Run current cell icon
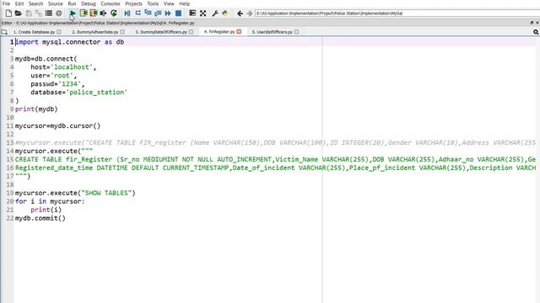540x303 pixels. point(83,13)
